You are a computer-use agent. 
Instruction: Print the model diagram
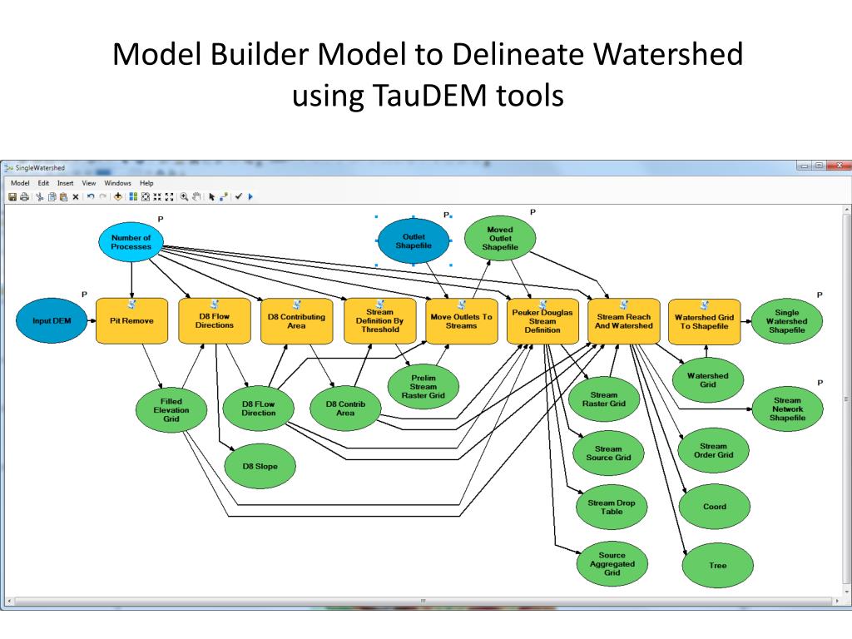pyautogui.click(x=24, y=196)
